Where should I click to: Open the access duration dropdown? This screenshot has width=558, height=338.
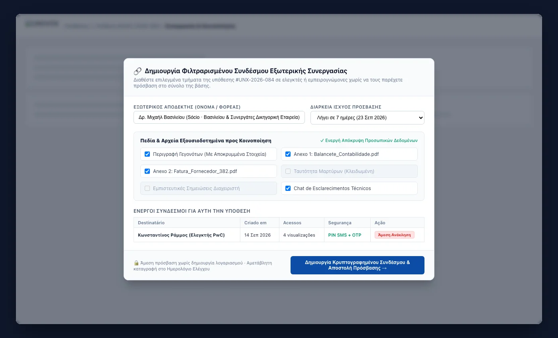click(367, 118)
